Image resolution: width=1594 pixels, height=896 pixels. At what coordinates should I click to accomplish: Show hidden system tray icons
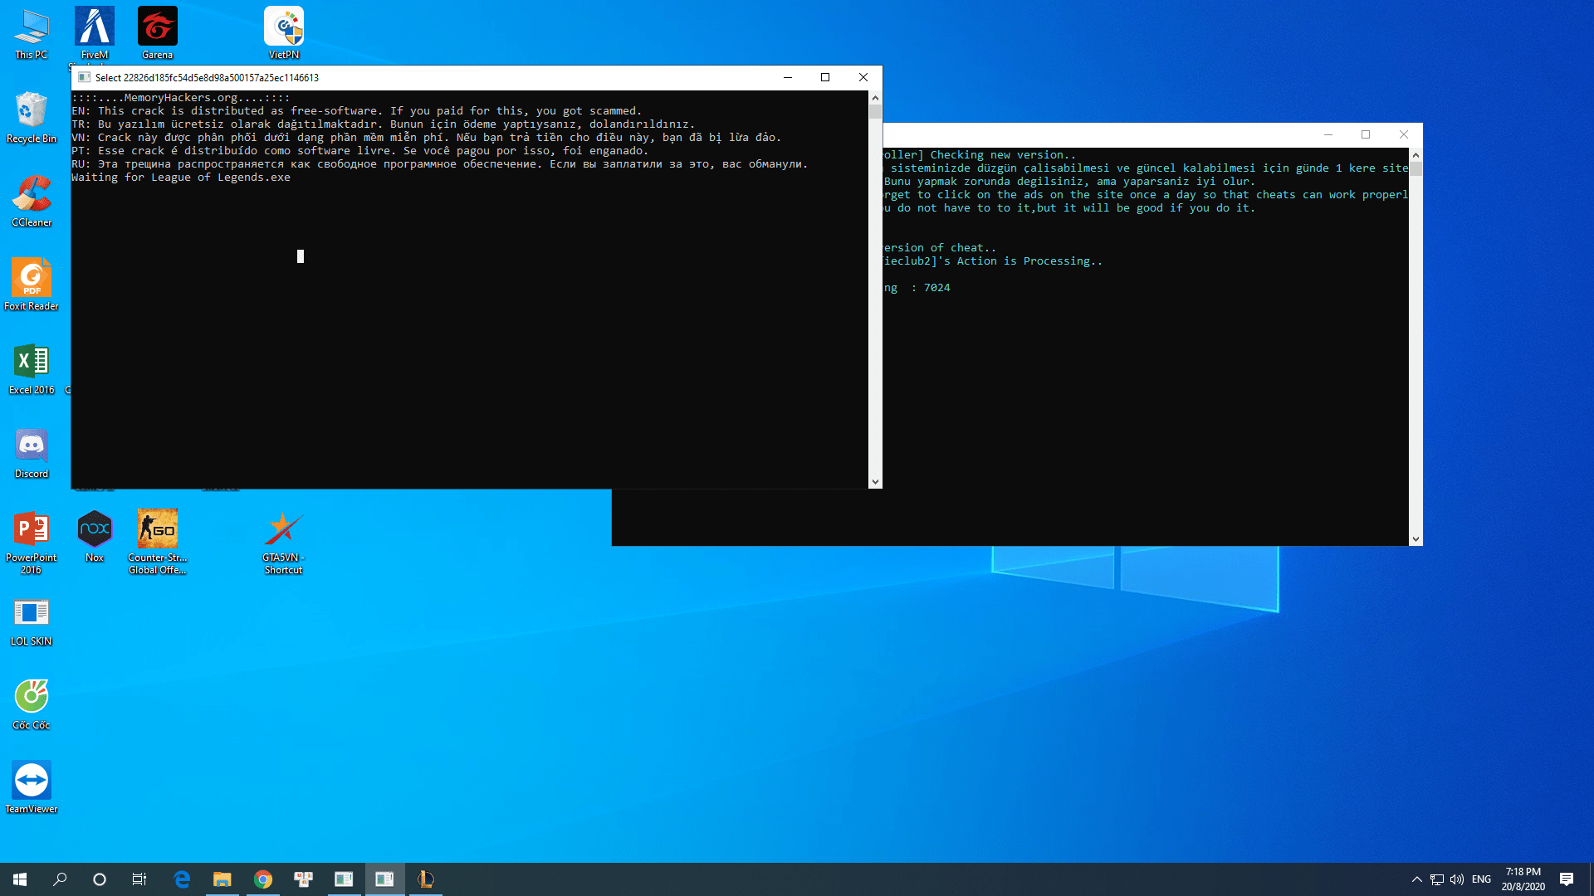(x=1416, y=879)
